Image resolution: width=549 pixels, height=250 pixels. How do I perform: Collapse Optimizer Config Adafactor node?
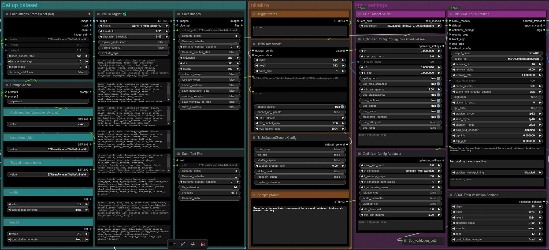click(x=359, y=154)
